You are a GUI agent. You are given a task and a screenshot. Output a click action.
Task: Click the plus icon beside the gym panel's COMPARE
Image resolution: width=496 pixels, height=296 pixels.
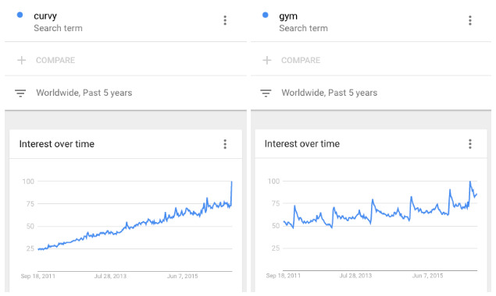pos(267,60)
